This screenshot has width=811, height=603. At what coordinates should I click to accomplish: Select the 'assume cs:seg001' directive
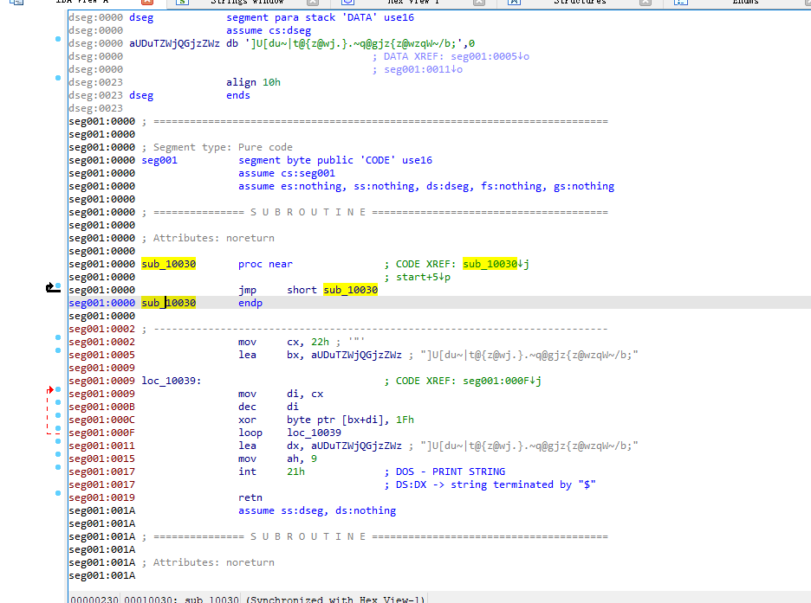point(287,173)
